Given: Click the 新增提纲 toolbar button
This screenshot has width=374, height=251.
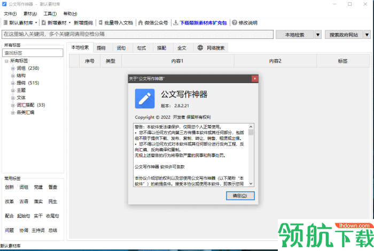Looking at the screenshot, I should coord(83,23).
